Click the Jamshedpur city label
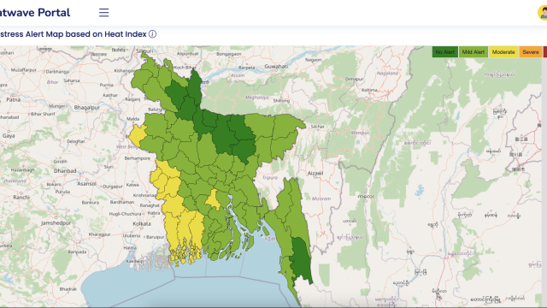The width and height of the screenshot is (547, 308). pyautogui.click(x=56, y=222)
